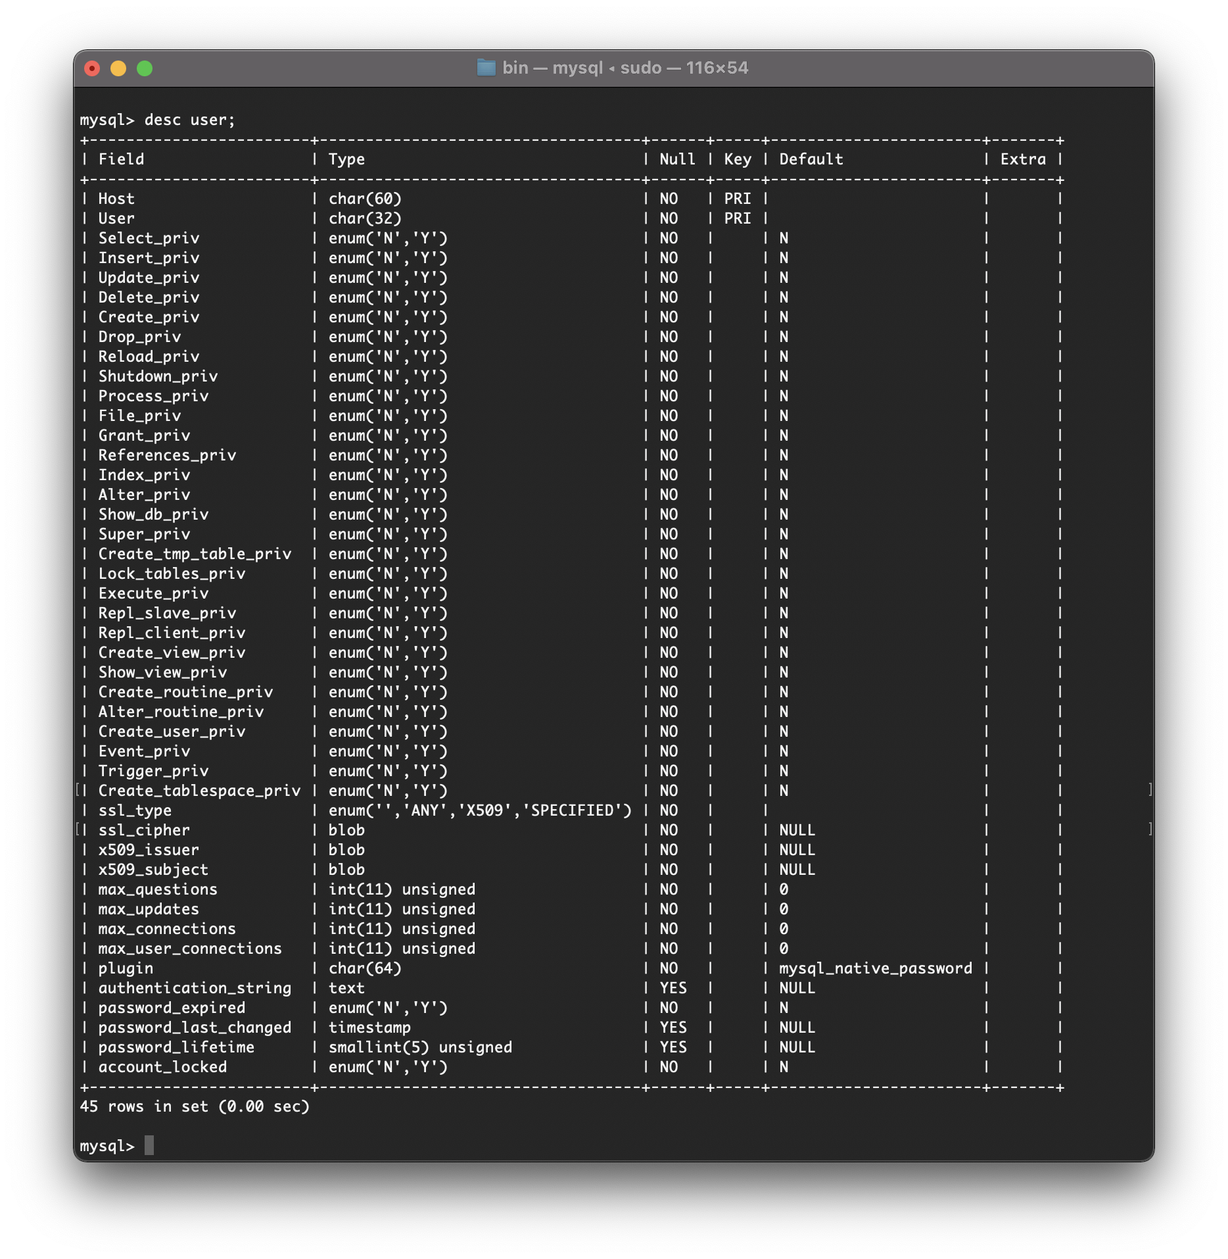Click the "Process_priv" field name
This screenshot has width=1228, height=1259.
pos(154,396)
